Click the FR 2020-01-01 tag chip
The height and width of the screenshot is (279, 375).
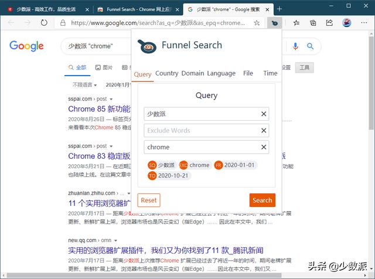point(235,165)
